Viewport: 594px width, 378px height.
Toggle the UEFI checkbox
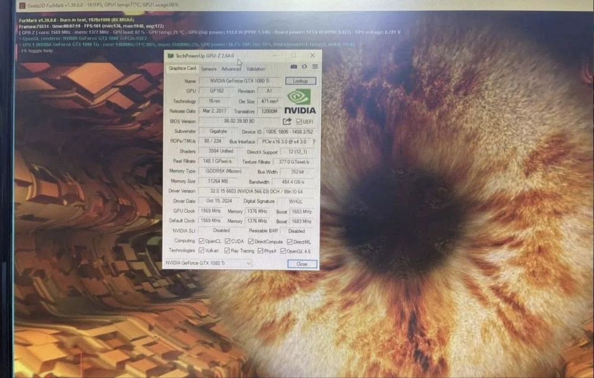(299, 122)
